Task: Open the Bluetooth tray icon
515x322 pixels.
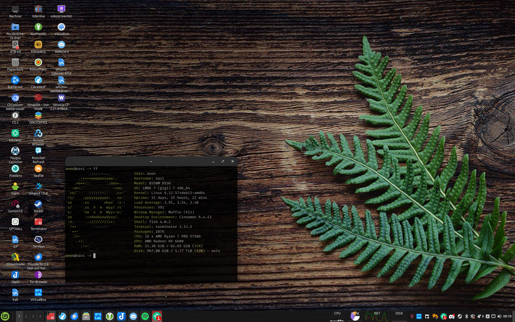Action: click(x=466, y=316)
